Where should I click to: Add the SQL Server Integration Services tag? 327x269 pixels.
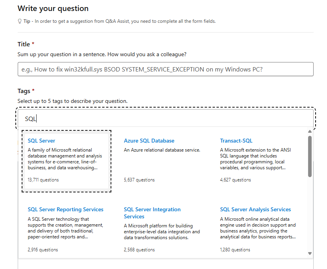(x=152, y=213)
